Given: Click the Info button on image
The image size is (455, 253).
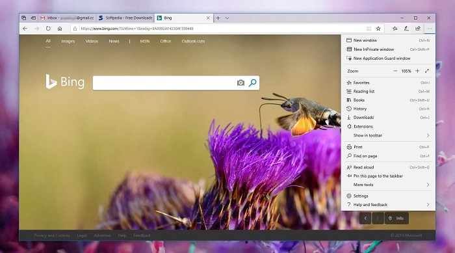Looking at the screenshot, I should (396, 219).
